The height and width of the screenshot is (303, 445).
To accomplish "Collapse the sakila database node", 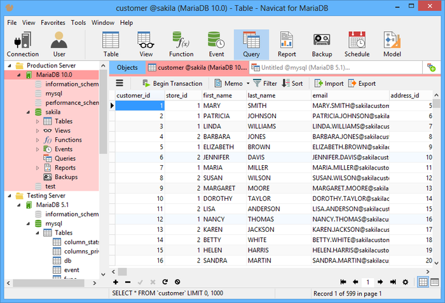I will coord(28,112).
